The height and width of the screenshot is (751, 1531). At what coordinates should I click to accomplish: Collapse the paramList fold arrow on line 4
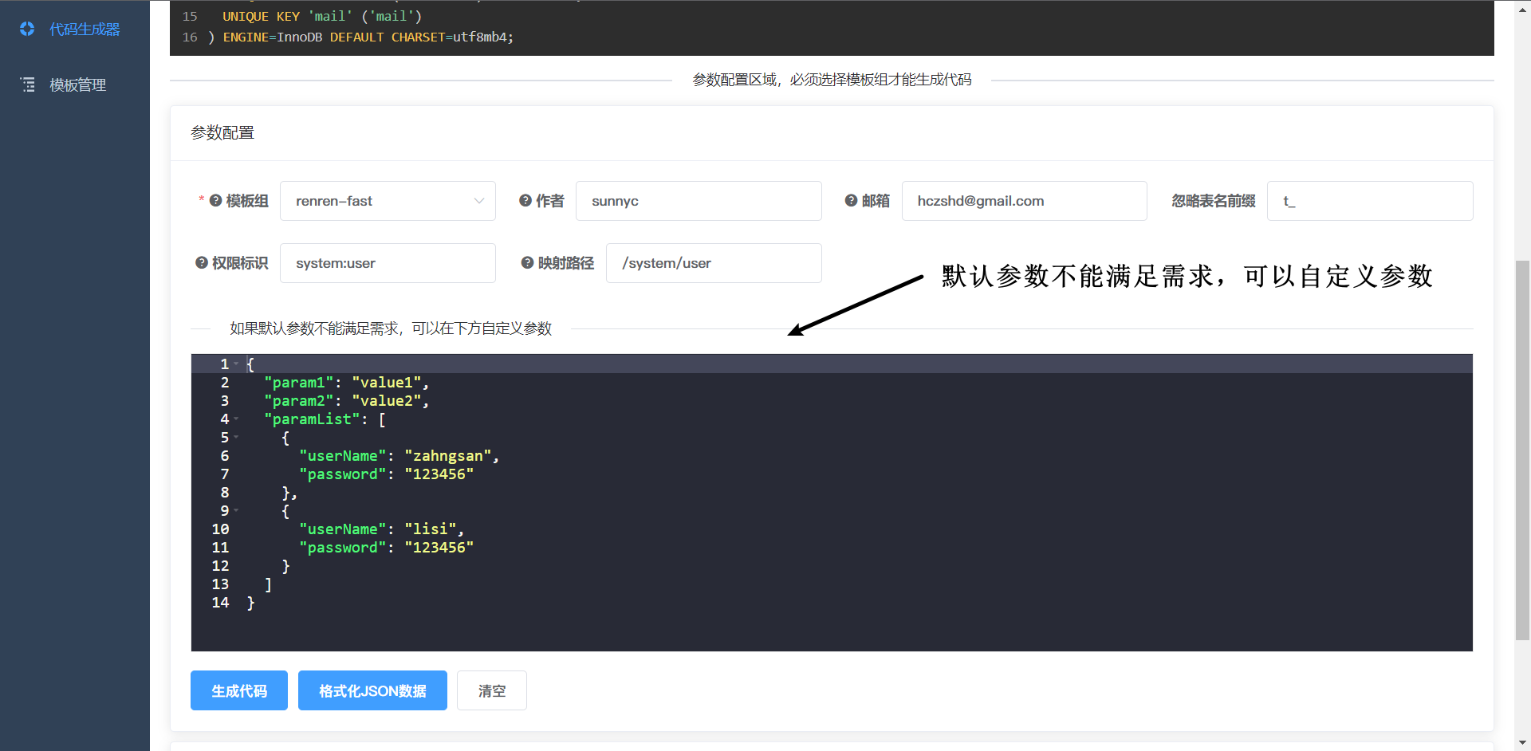(x=236, y=419)
